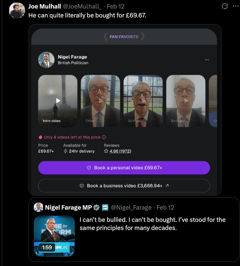Click the affiliate badge icon beside the verified badge
The height and width of the screenshot is (266, 240).
105,207
